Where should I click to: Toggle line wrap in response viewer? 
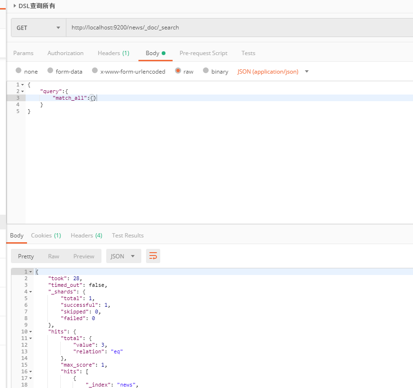point(153,256)
